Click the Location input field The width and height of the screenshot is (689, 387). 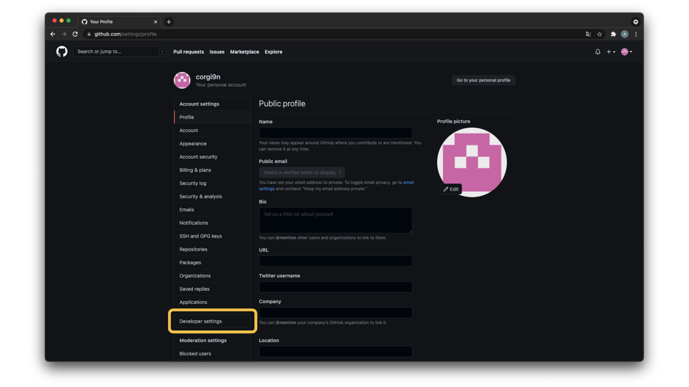[336, 352]
